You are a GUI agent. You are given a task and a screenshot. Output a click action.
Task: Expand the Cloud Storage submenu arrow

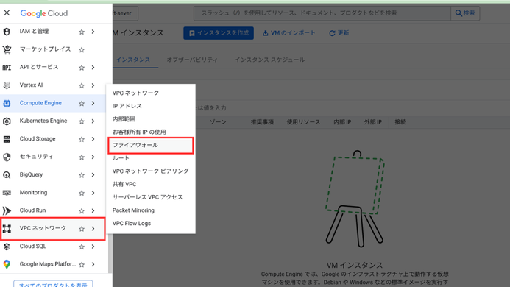[x=93, y=139]
